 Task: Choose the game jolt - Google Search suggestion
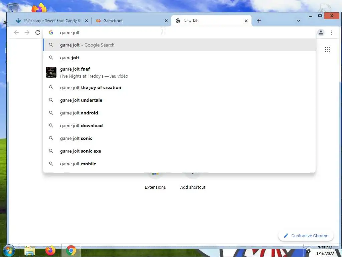pos(179,45)
